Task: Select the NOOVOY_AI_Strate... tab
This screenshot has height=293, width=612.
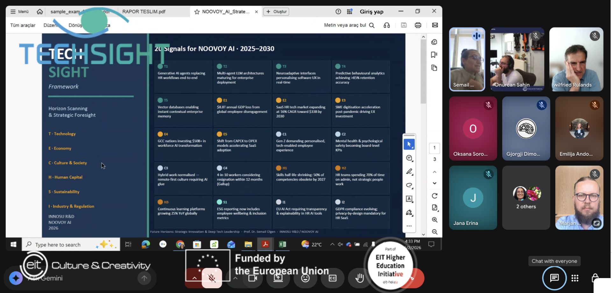Action: pyautogui.click(x=225, y=11)
